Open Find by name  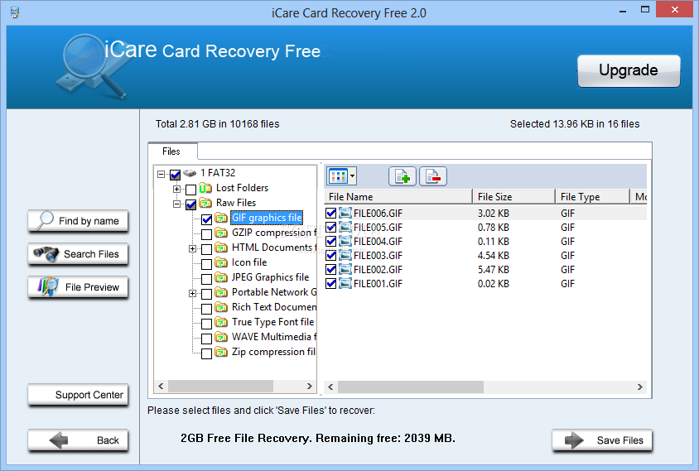click(x=78, y=221)
